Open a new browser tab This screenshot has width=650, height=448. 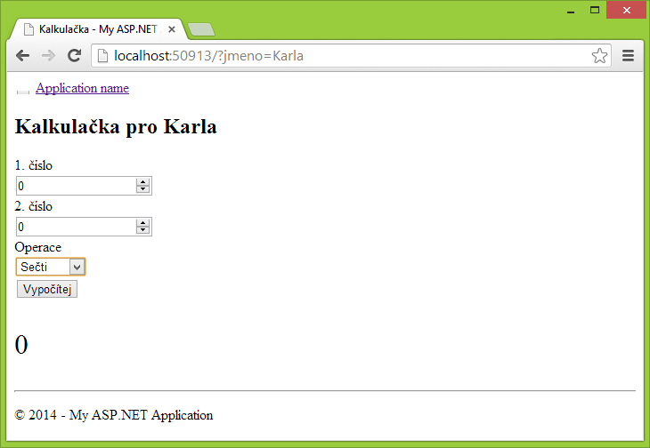pyautogui.click(x=201, y=30)
